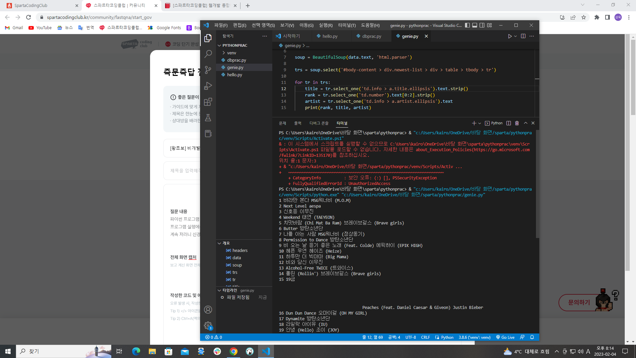Image resolution: width=636 pixels, height=358 pixels.
Task: Split the editor to the right
Action: (x=523, y=36)
